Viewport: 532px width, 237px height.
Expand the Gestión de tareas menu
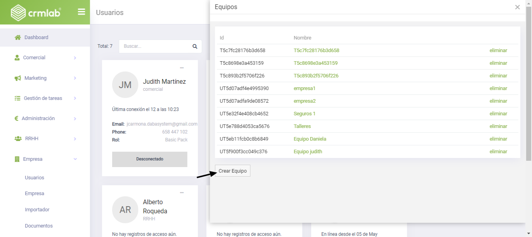75,98
